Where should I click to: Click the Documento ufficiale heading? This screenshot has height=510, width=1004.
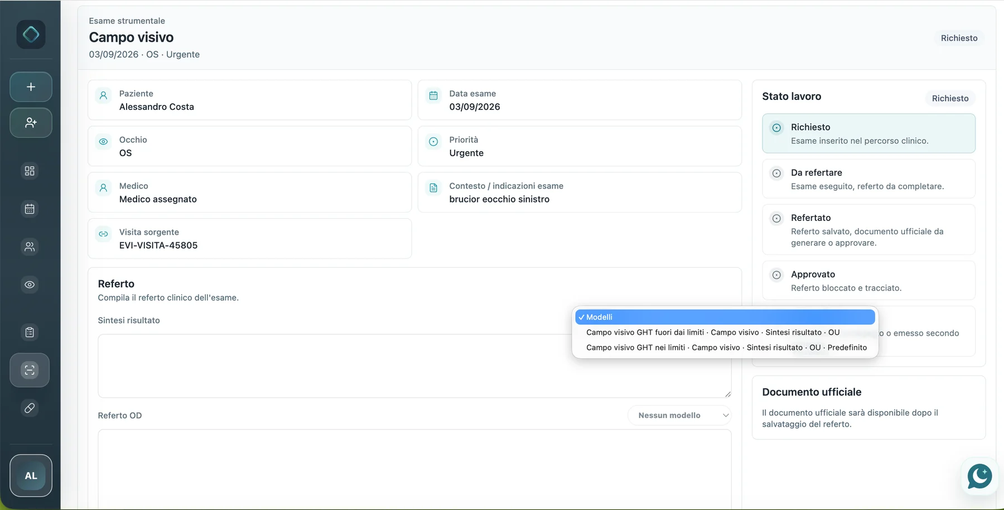812,392
